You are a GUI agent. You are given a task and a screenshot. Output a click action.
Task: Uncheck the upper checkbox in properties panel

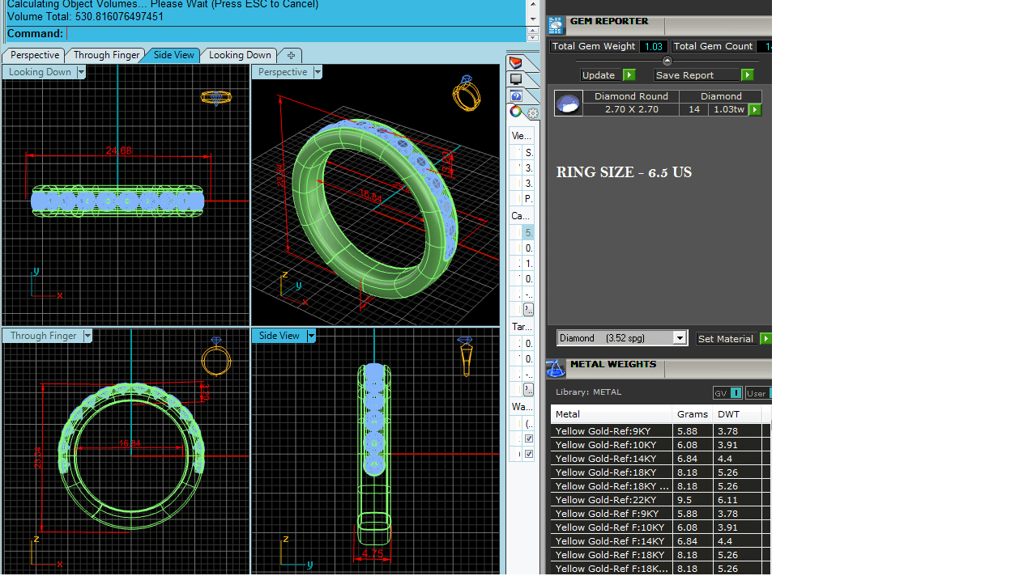pyautogui.click(x=529, y=438)
